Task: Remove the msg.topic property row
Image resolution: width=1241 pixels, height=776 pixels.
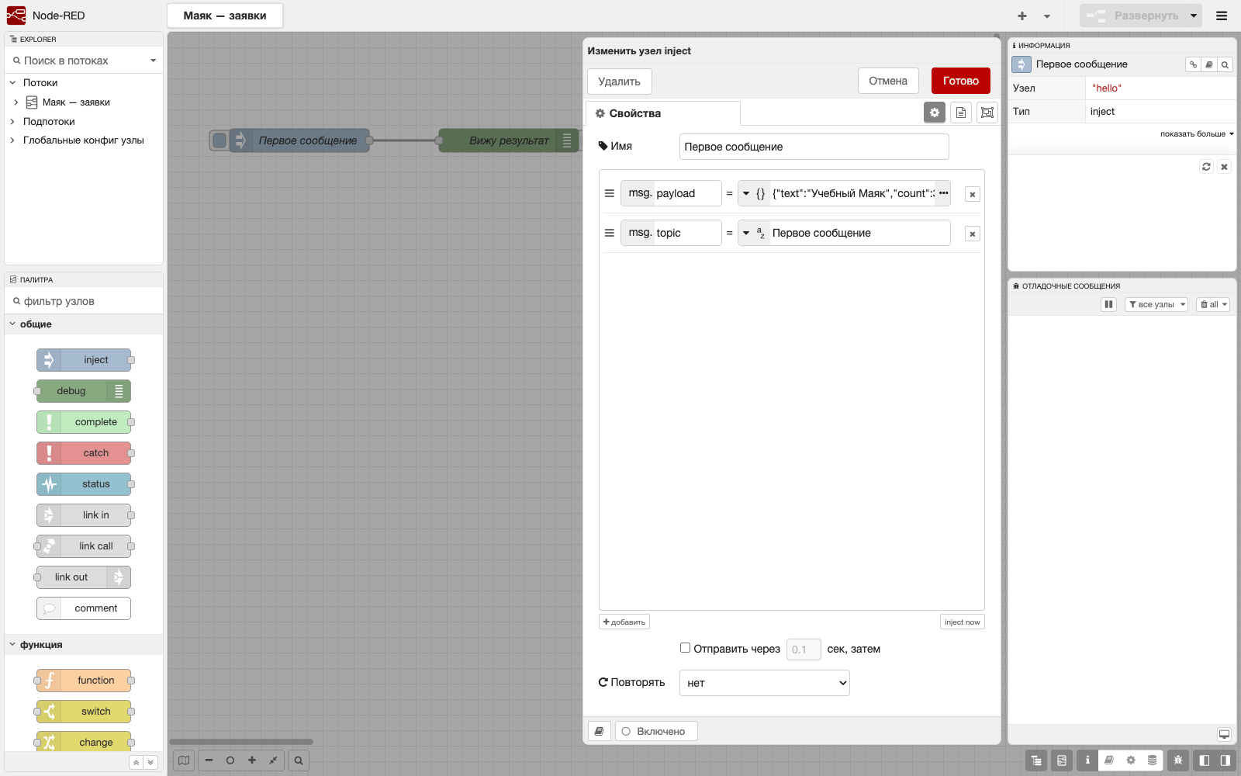Action: point(973,234)
